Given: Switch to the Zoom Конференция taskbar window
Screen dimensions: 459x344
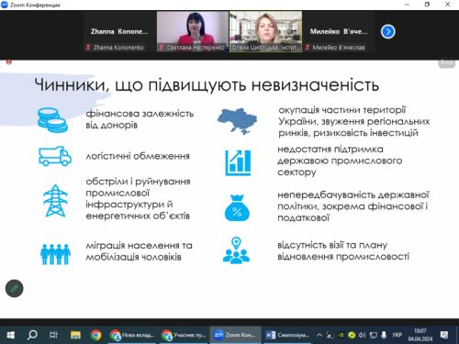Looking at the screenshot, I should [235, 336].
